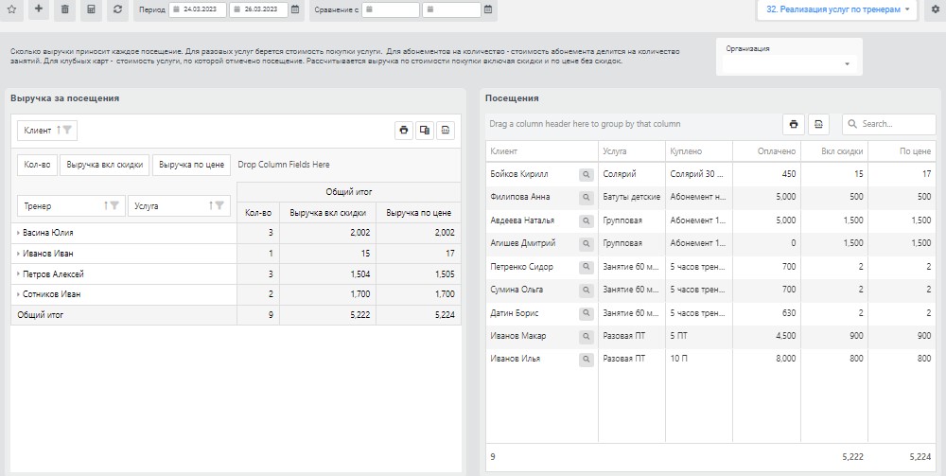The height and width of the screenshot is (476, 946).
Task: Expand the Сотников Иван row
Action: click(18, 295)
